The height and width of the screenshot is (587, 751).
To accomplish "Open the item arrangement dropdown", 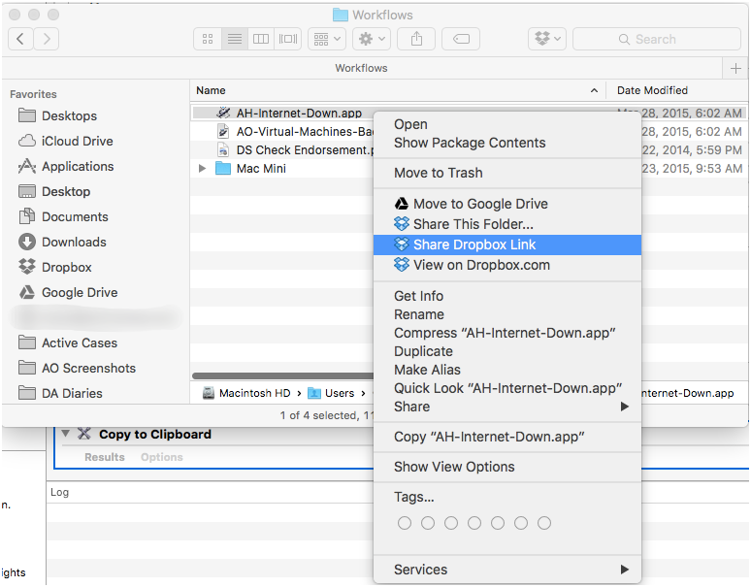I will [327, 39].
